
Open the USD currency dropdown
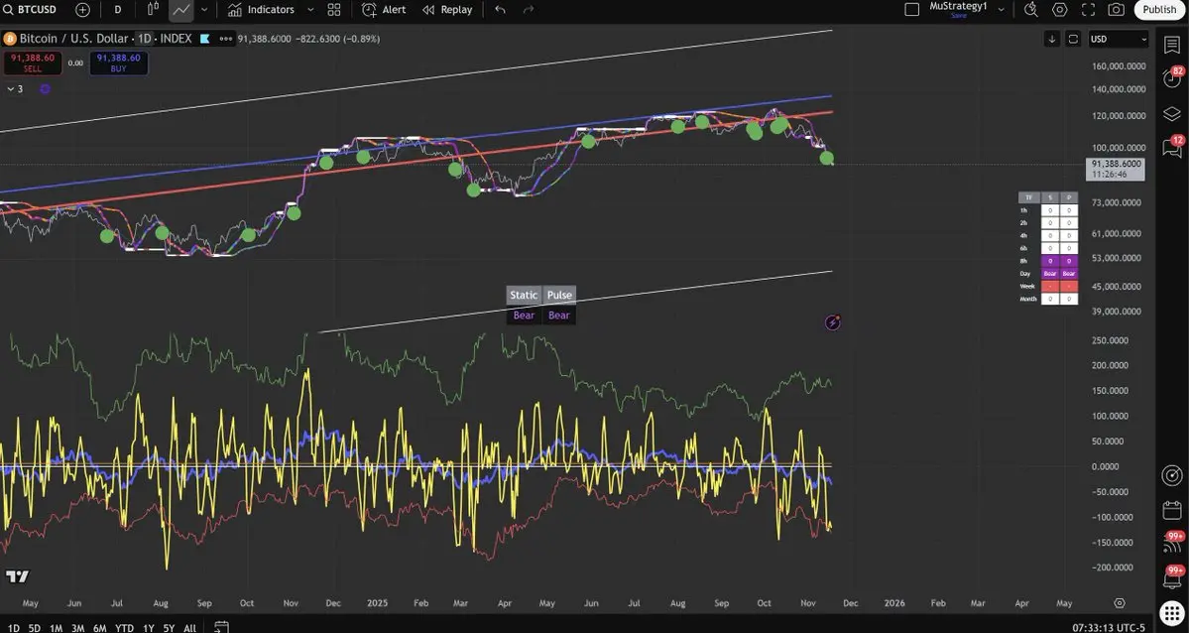tap(1119, 39)
